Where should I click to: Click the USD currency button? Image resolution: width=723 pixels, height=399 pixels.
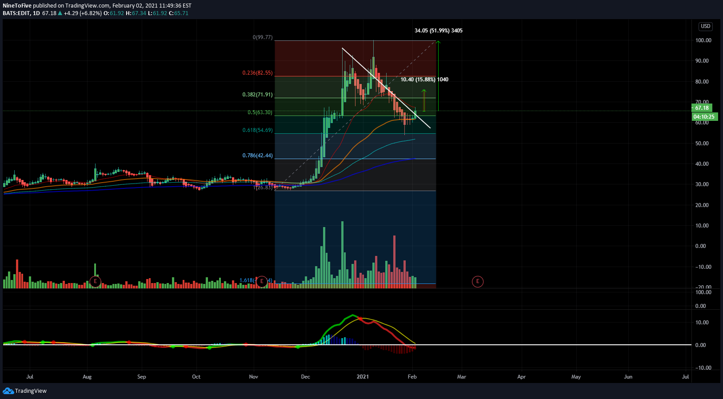(x=706, y=26)
